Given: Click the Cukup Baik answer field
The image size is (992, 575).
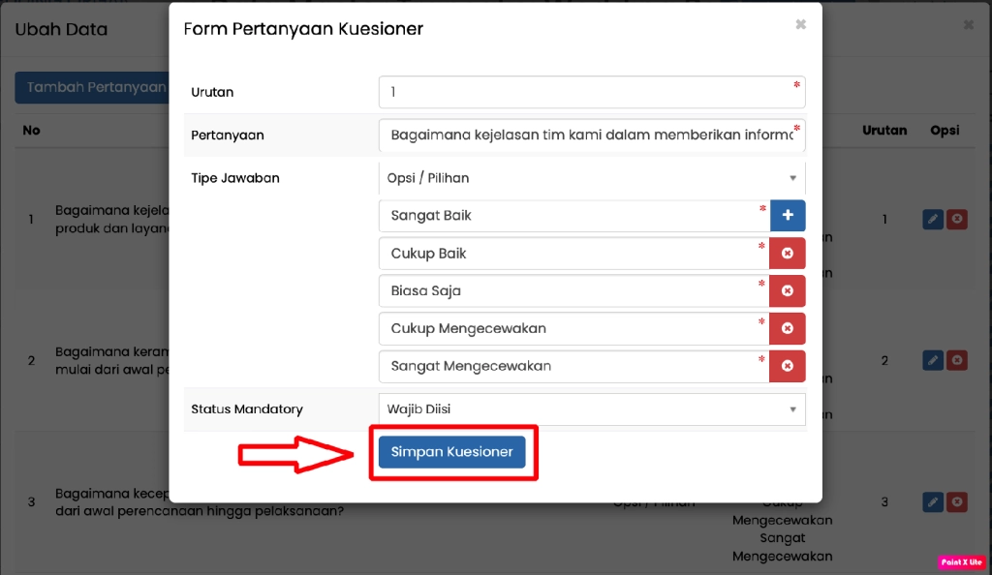Looking at the screenshot, I should pos(573,253).
